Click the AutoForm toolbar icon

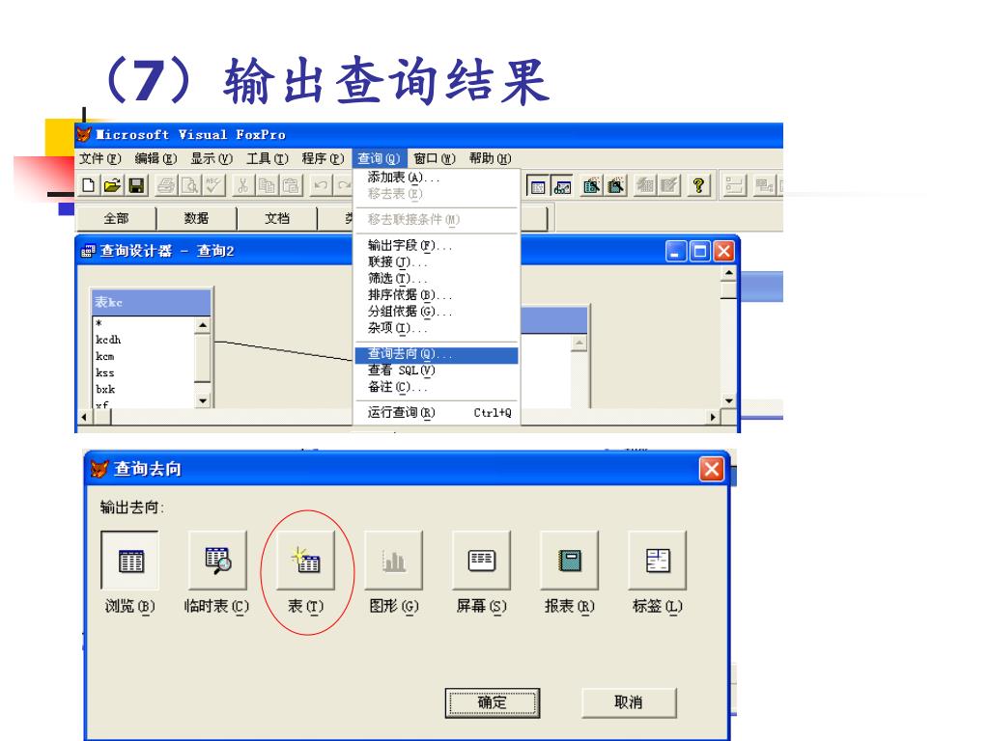coord(644,186)
